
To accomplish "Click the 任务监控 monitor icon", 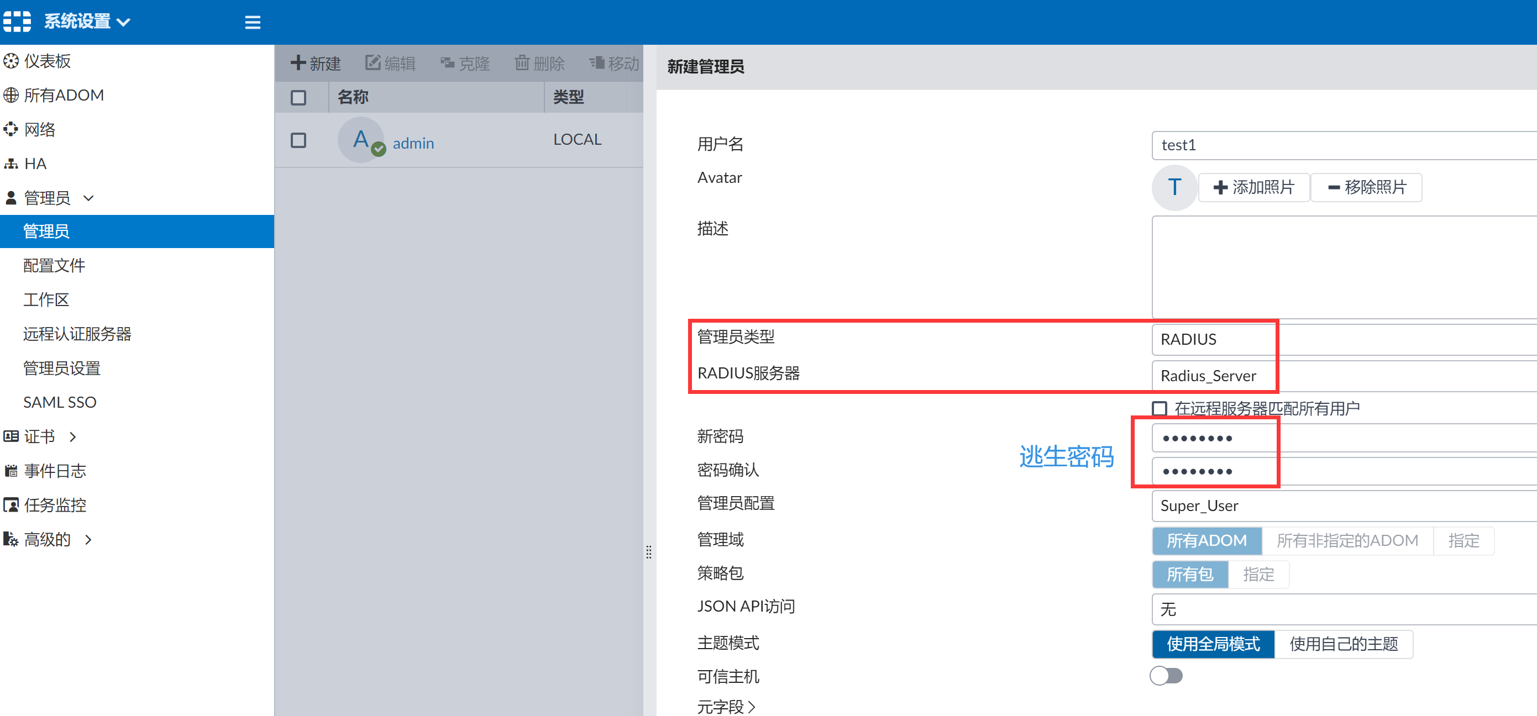I will tap(12, 506).
